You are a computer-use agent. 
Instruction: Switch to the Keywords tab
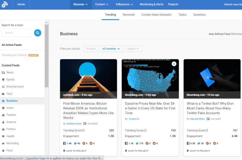pyautogui.click(x=129, y=15)
